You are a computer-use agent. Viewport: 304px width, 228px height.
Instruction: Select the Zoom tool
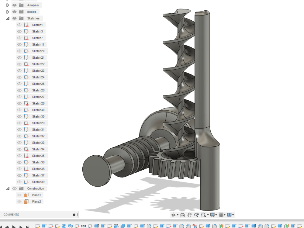click(x=197, y=215)
